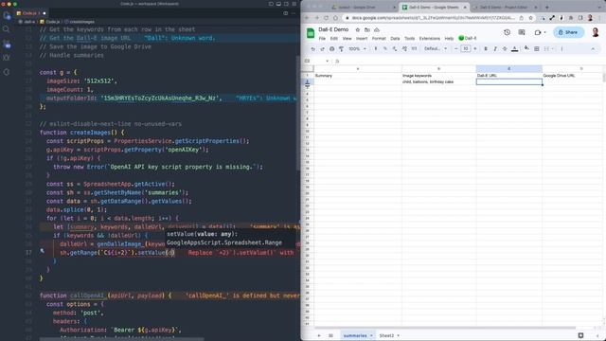The height and width of the screenshot is (341, 606).
Task: Reload the page in the browser
Action: [x=326, y=18]
